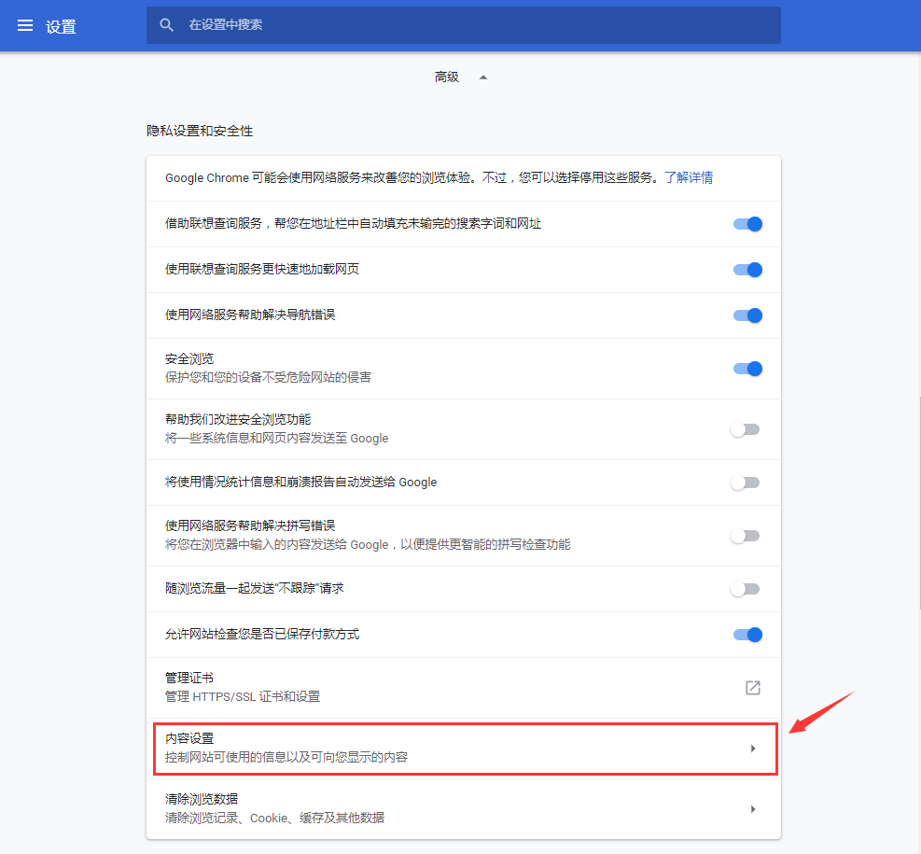
Task: Open 内容设置 via its arrow
Action: 752,749
